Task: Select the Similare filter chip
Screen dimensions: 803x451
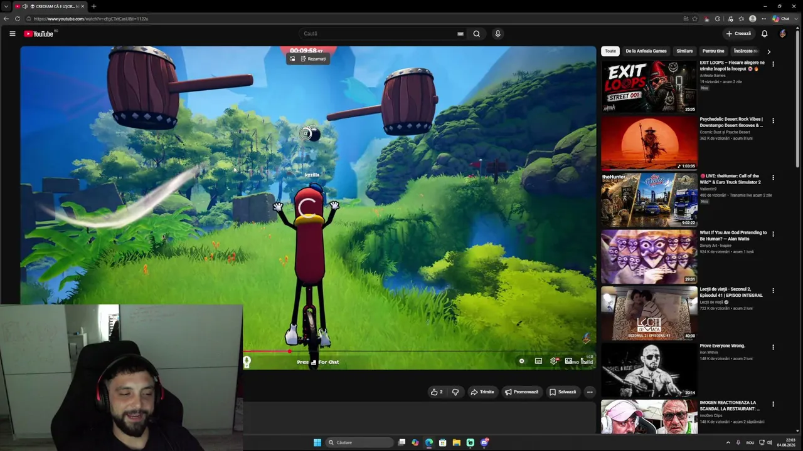Action: 684,51
